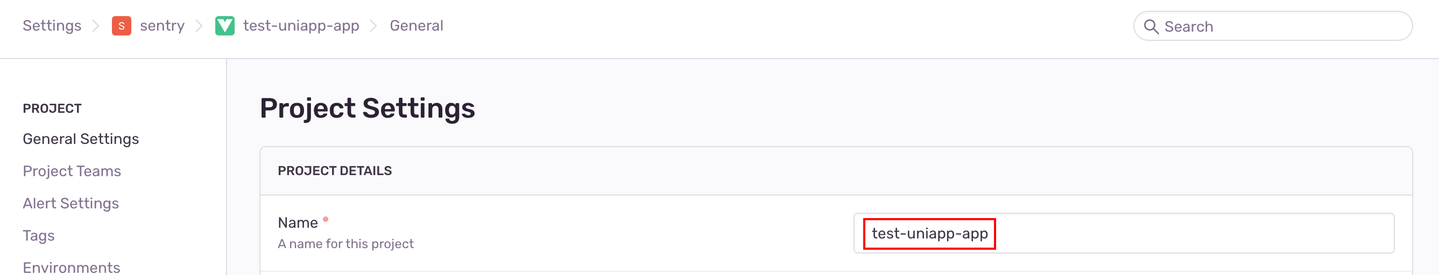This screenshot has width=1439, height=275.
Task: Click the chevron before the General breadcrumb
Action: pos(373,26)
